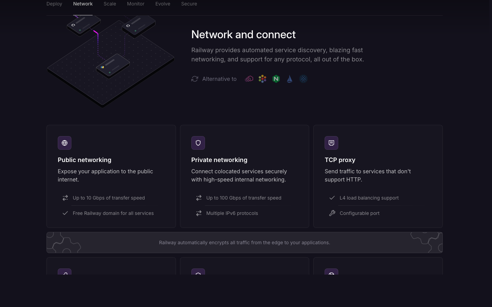Go to the Evolve tab

(163, 4)
